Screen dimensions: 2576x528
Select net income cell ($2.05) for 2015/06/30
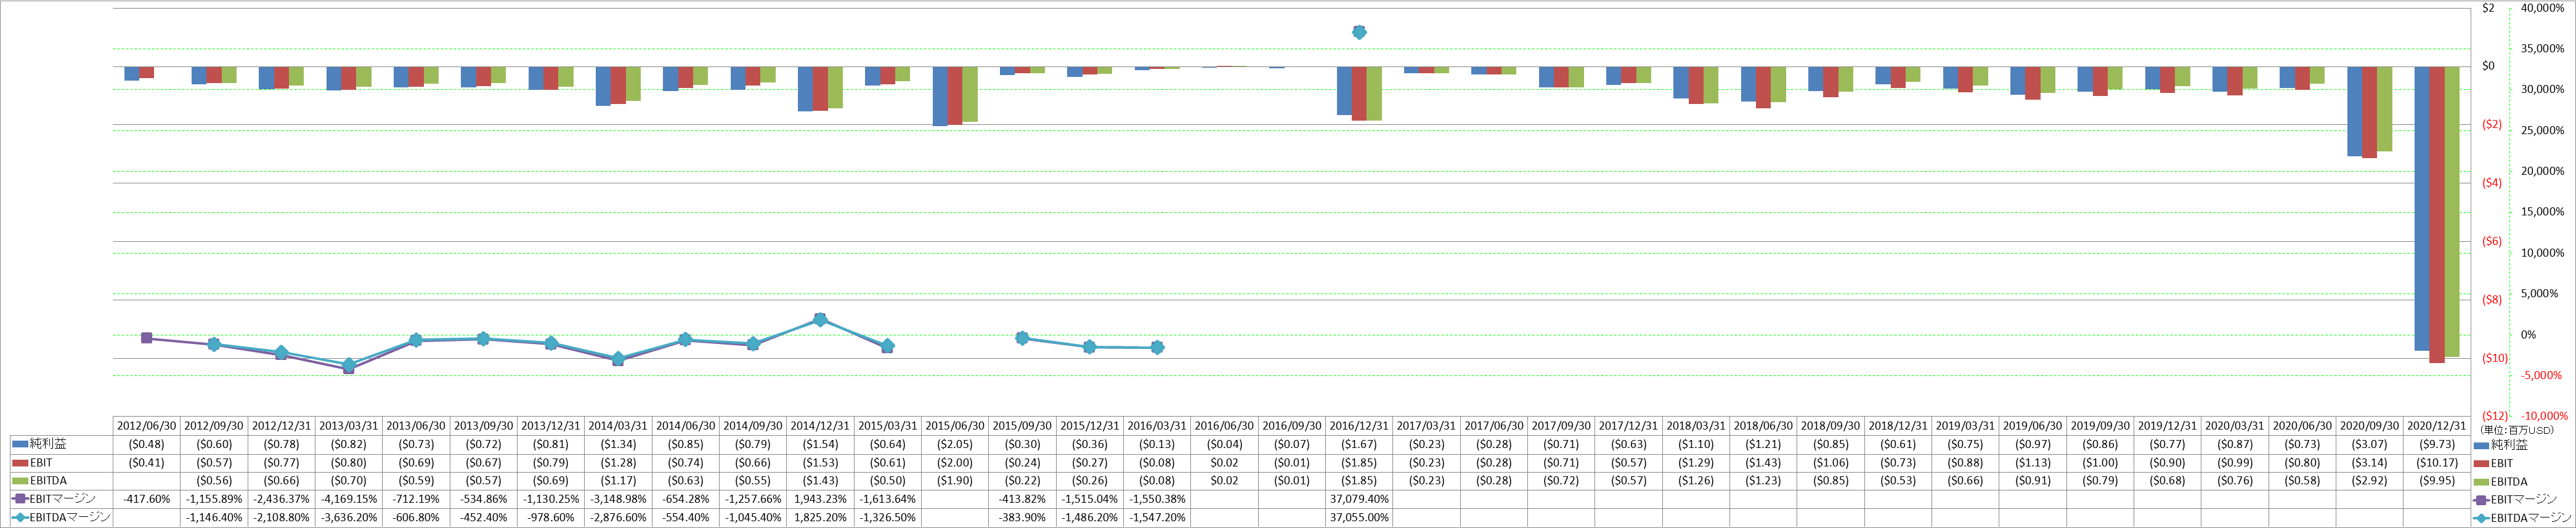coord(955,444)
